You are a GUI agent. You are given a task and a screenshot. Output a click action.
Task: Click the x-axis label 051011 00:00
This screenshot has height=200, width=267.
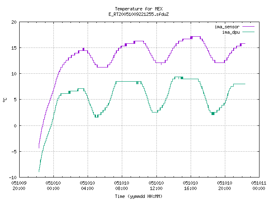click(x=259, y=186)
